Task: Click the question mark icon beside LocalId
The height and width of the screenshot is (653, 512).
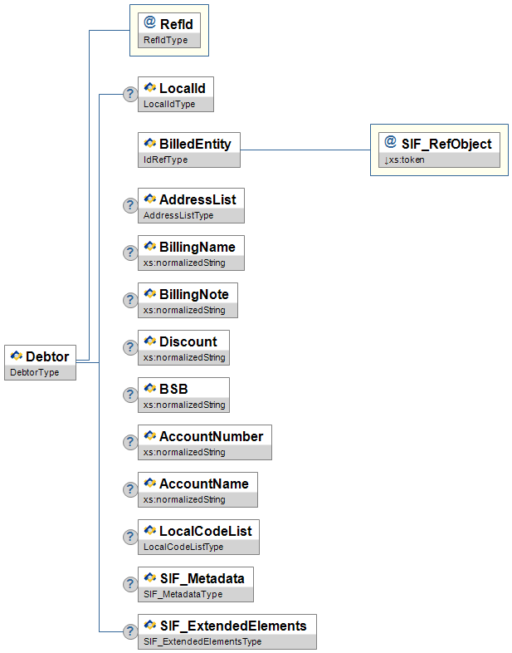Action: click(129, 94)
